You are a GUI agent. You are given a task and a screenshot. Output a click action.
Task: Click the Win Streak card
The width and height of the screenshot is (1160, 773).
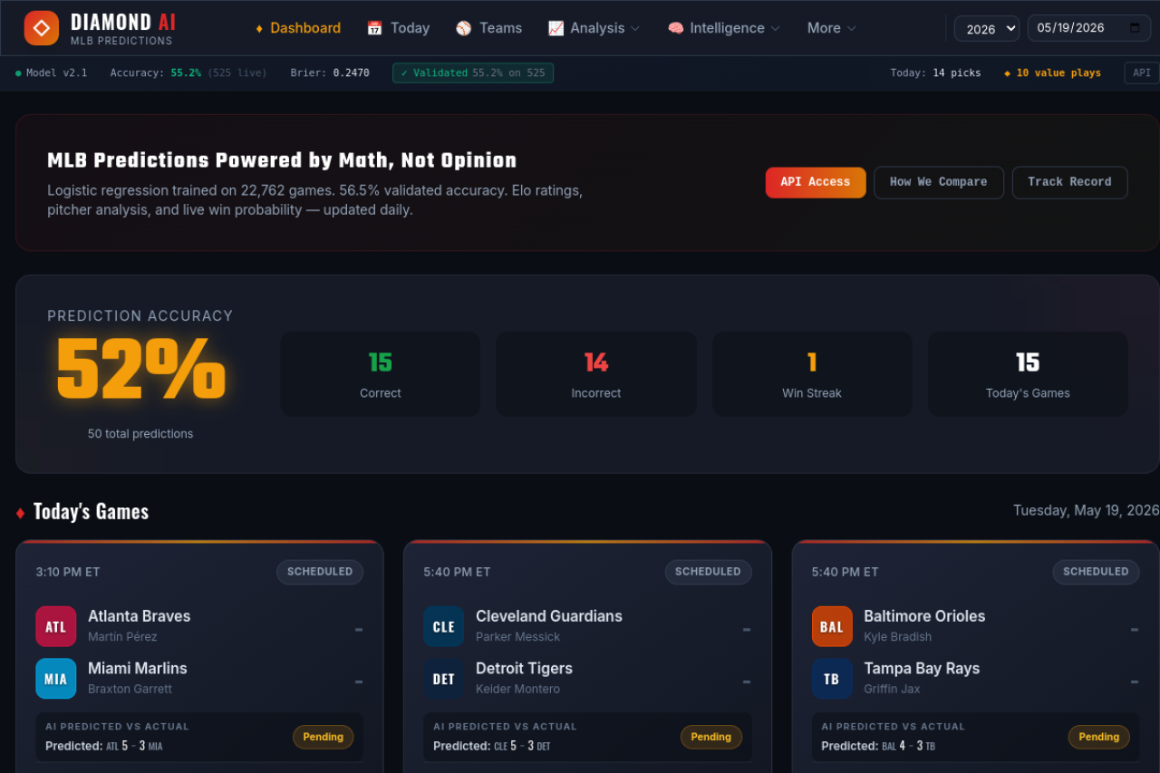point(812,374)
